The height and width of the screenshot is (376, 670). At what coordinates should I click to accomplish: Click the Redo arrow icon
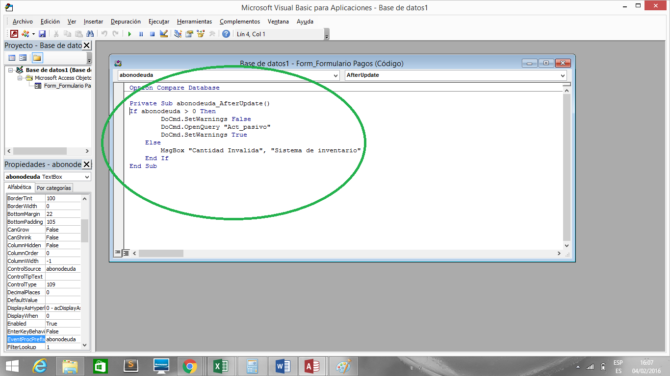pos(115,34)
